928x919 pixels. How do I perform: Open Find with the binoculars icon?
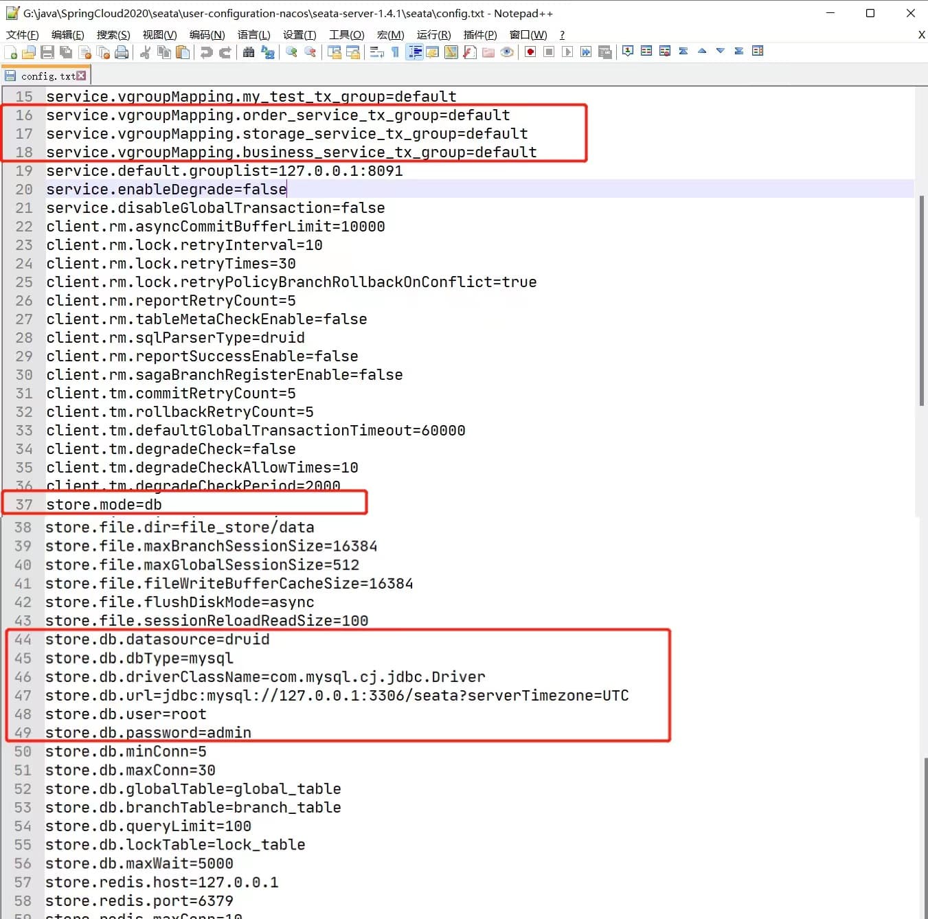click(x=249, y=52)
